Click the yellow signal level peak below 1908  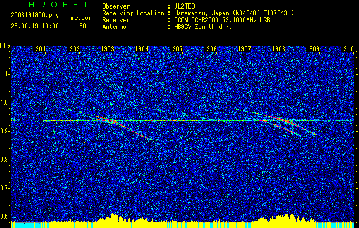[x=291, y=217]
